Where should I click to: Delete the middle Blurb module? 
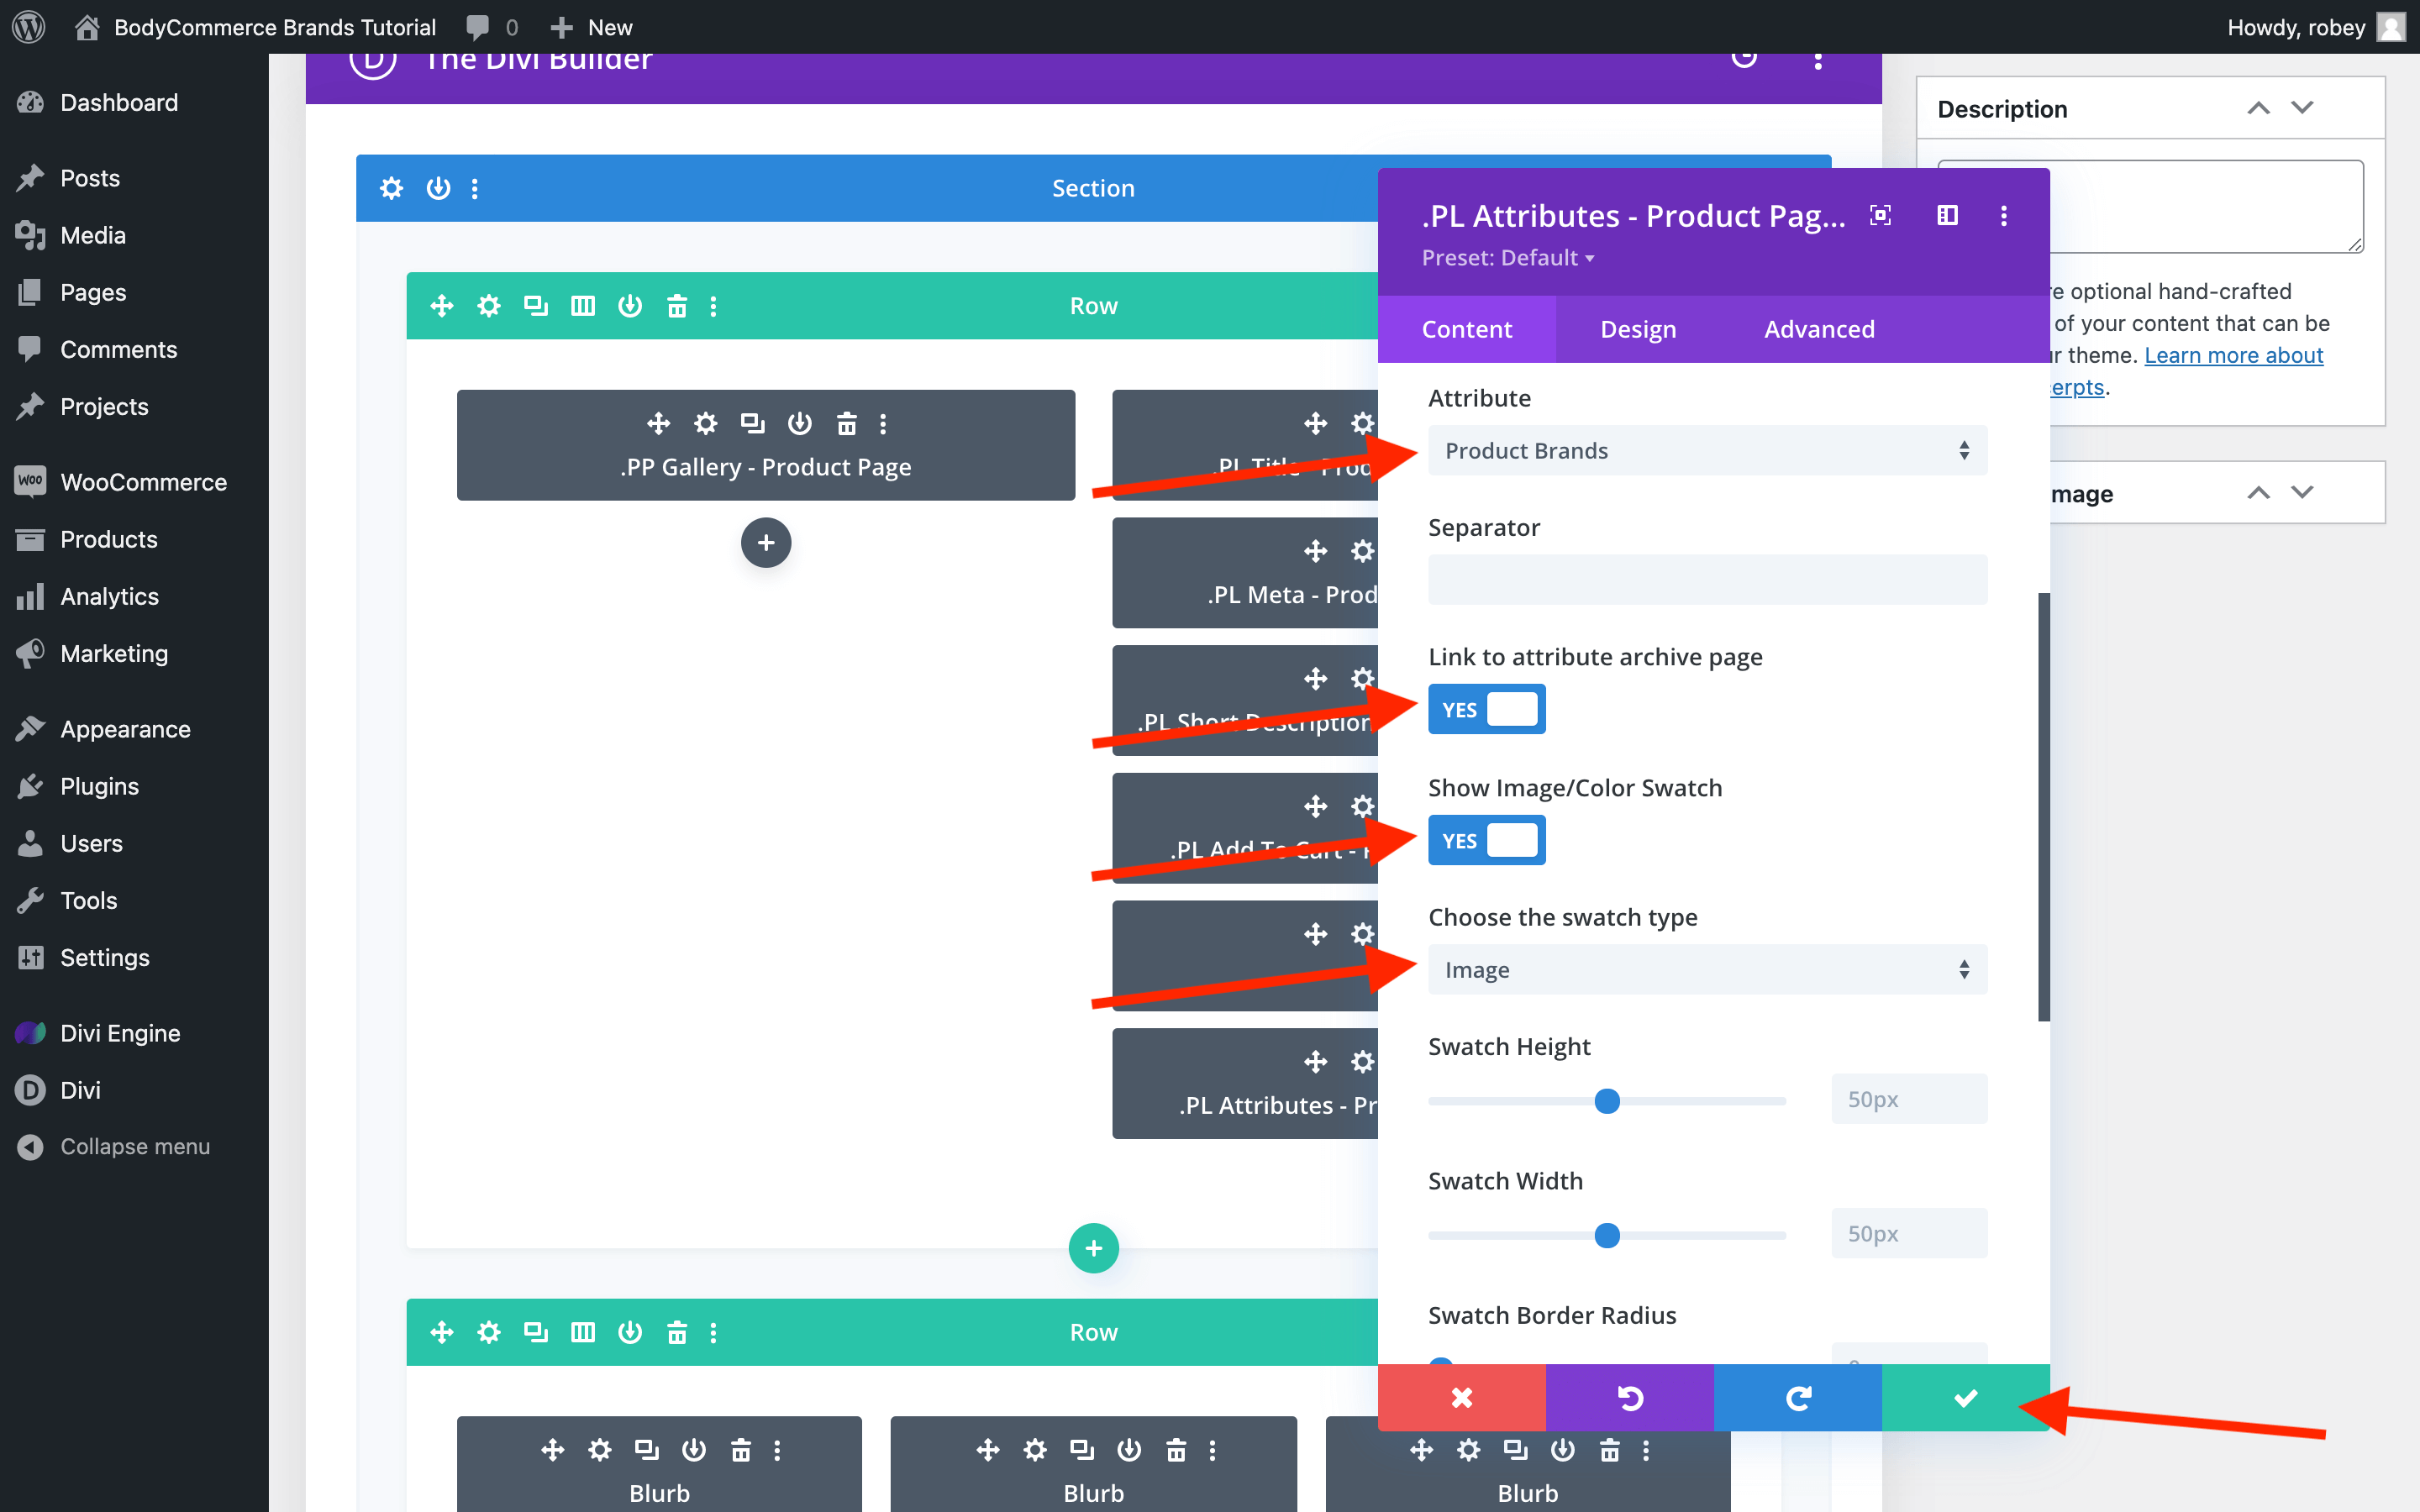coord(1176,1450)
